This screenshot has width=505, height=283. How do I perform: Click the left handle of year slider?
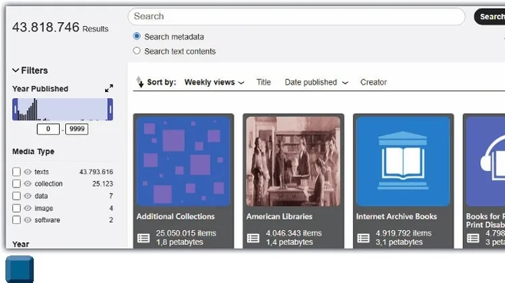[15, 110]
